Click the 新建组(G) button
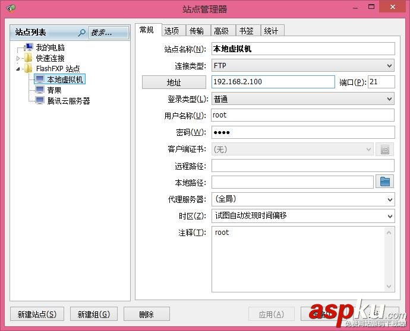This screenshot has height=331, width=410. tap(94, 314)
